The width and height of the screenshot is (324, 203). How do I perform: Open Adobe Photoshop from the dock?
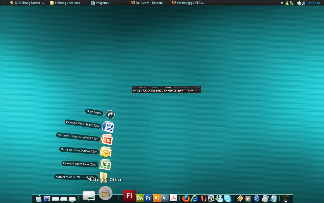(x=148, y=198)
